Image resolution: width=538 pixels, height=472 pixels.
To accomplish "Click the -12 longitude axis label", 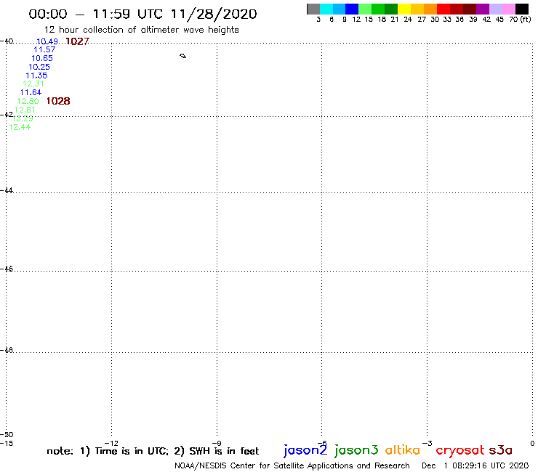I will point(111,443).
